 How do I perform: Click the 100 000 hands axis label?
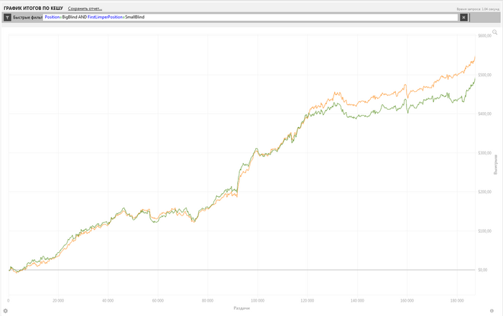click(x=257, y=301)
